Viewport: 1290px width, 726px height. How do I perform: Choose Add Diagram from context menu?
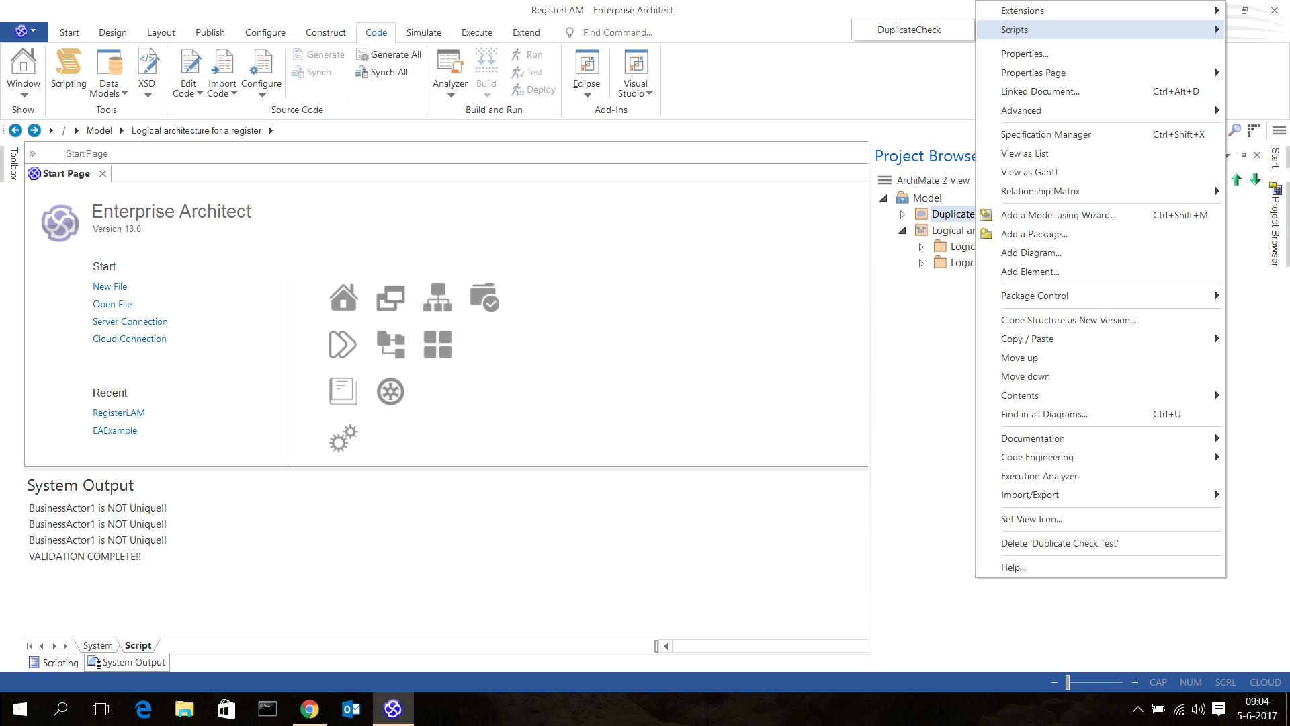coord(1101,253)
